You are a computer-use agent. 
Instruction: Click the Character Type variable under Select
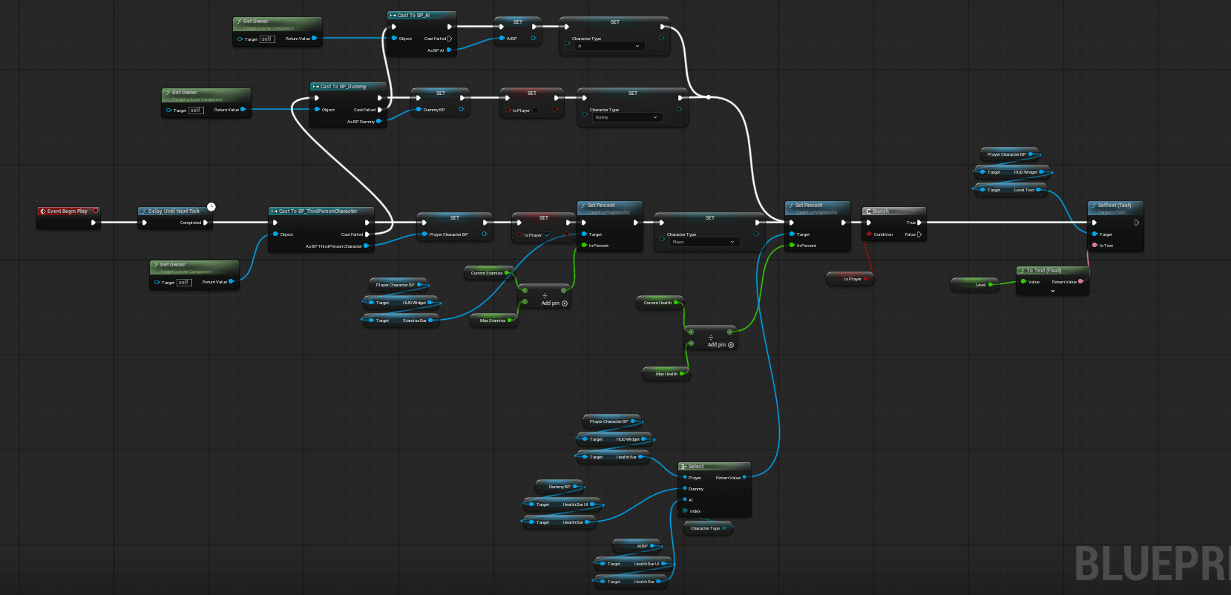pos(708,528)
